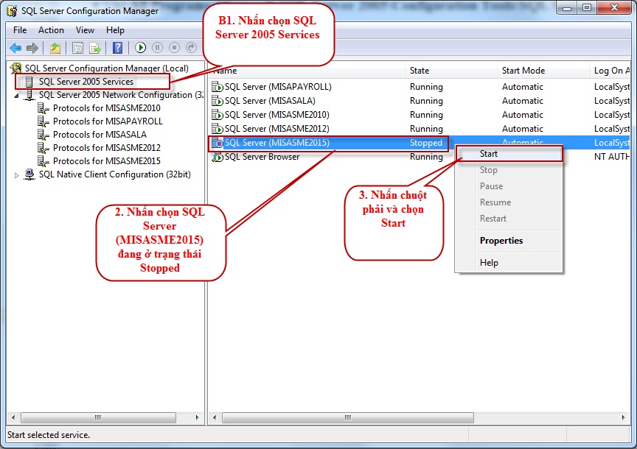This screenshot has width=637, height=449.
Task: Open the File menu
Action: [20, 30]
